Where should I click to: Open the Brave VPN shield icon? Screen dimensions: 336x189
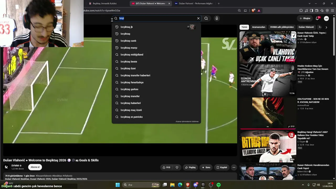click(x=327, y=10)
